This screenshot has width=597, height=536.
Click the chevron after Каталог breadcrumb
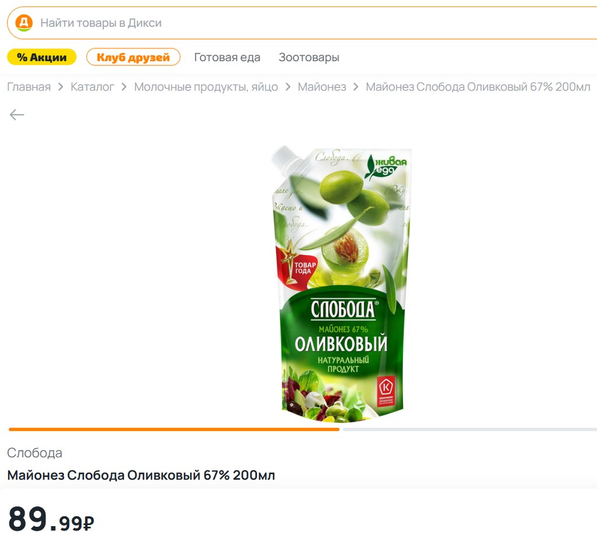124,87
